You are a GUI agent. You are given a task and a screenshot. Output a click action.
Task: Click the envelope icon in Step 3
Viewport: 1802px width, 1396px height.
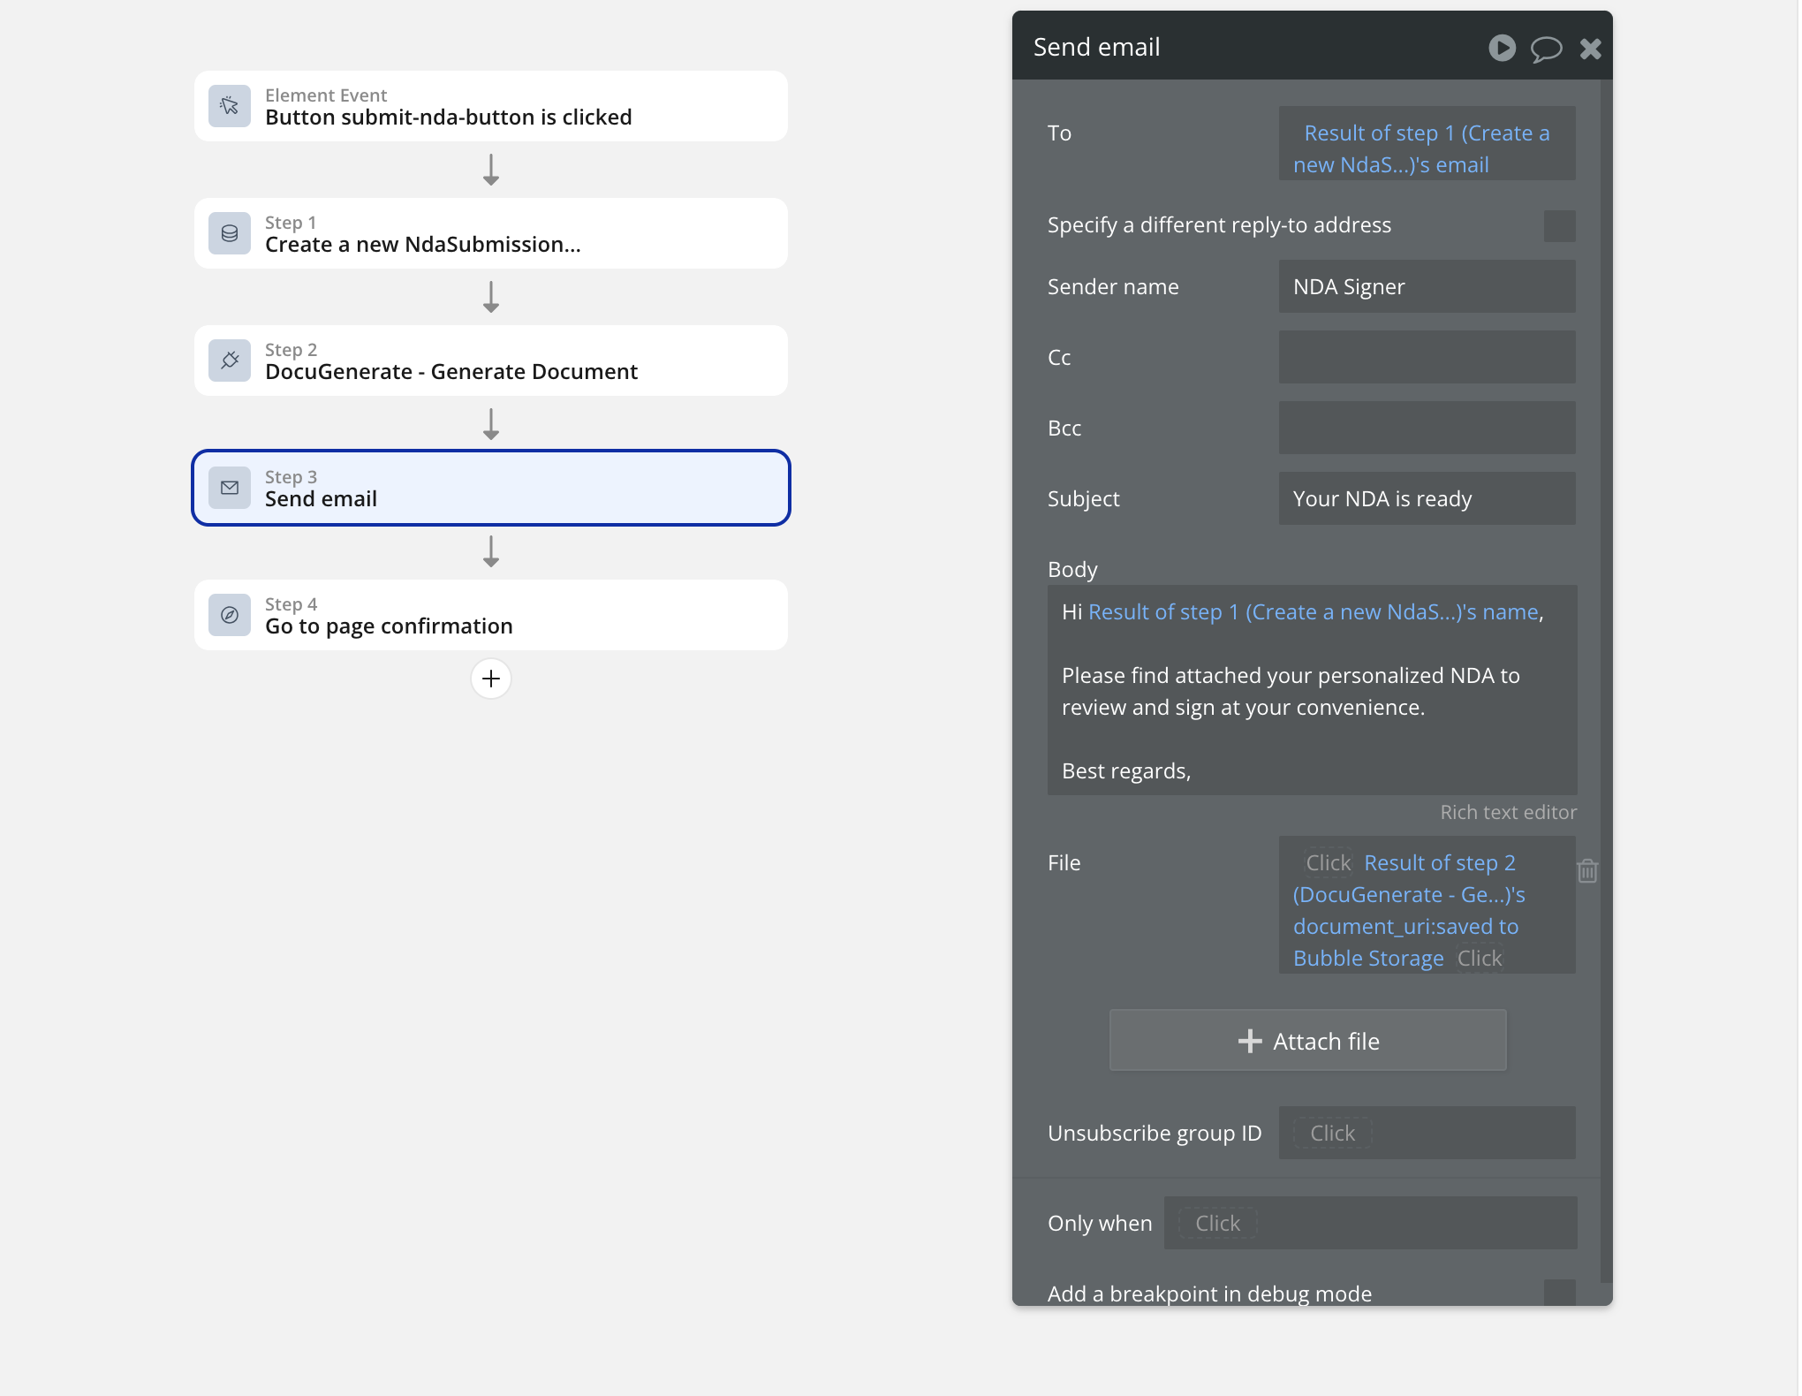point(230,488)
